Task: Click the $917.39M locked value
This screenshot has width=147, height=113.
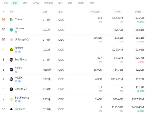Action: coord(138,99)
